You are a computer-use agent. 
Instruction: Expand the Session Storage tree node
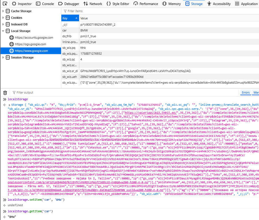[x=3, y=57]
